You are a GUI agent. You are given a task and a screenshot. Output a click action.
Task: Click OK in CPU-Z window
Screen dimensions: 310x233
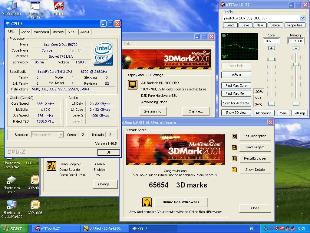coord(109,152)
